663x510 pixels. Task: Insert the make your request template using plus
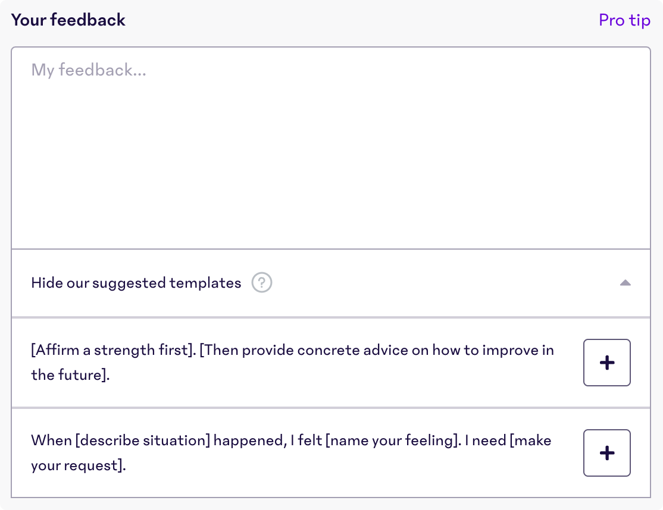tap(607, 453)
